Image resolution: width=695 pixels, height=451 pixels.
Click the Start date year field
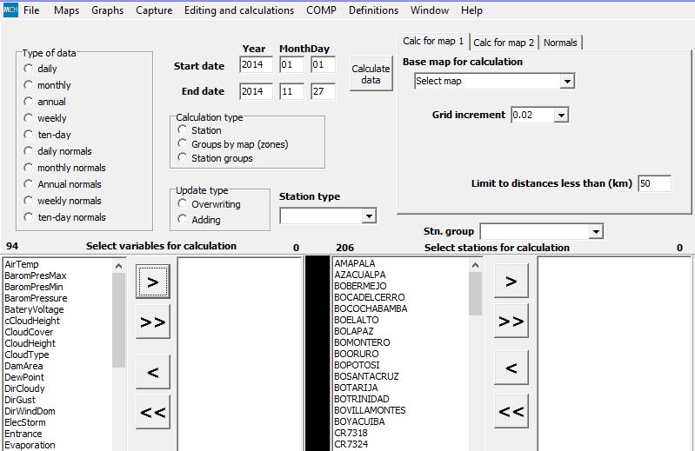(x=256, y=65)
